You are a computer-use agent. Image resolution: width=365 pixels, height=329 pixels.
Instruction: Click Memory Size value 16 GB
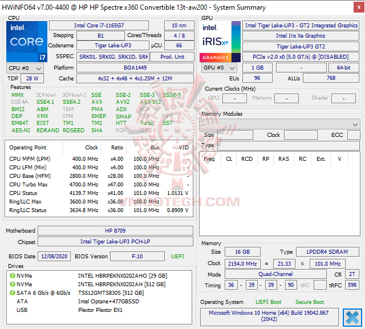coord(242,252)
